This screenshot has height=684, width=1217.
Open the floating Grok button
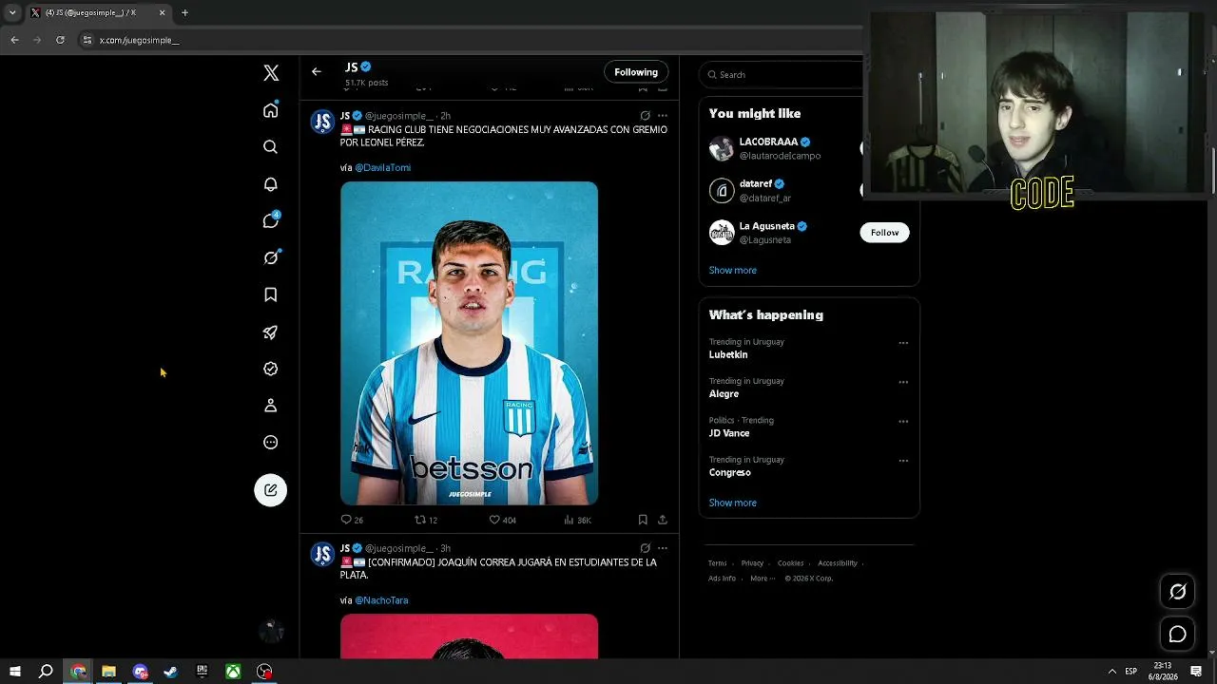(x=1178, y=592)
